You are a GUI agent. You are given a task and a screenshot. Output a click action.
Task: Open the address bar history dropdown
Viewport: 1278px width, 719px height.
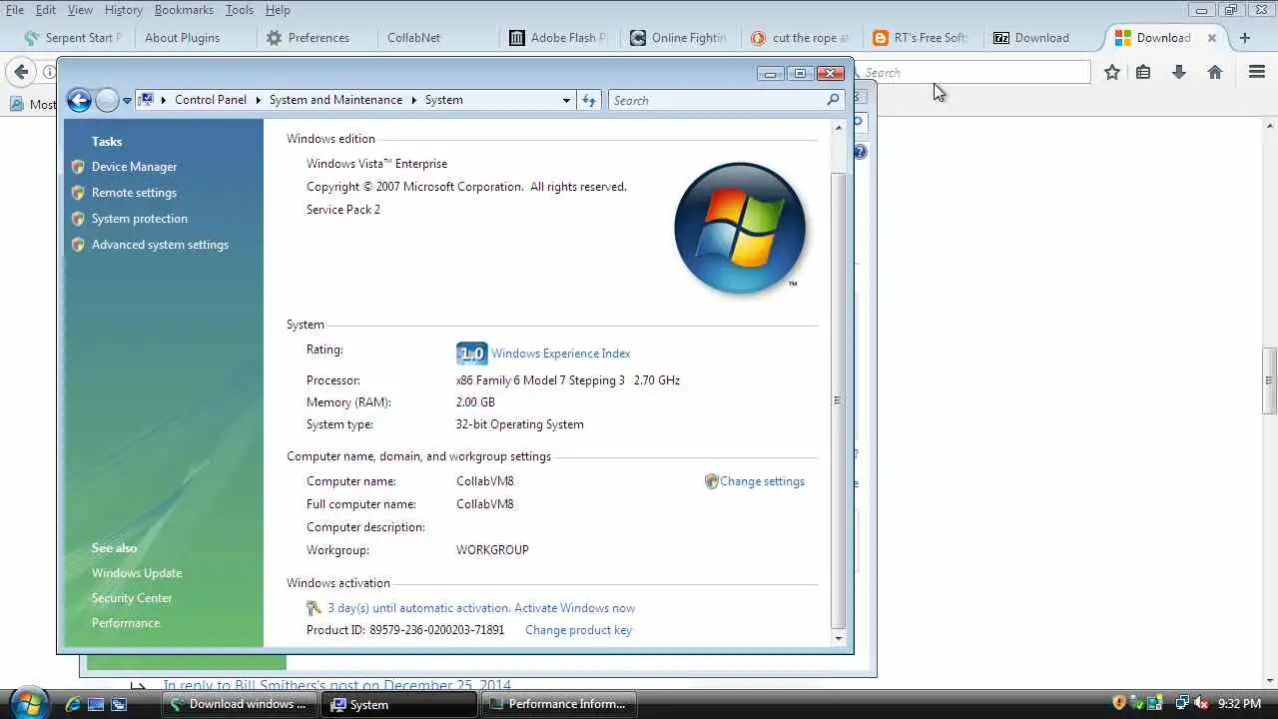tap(566, 100)
